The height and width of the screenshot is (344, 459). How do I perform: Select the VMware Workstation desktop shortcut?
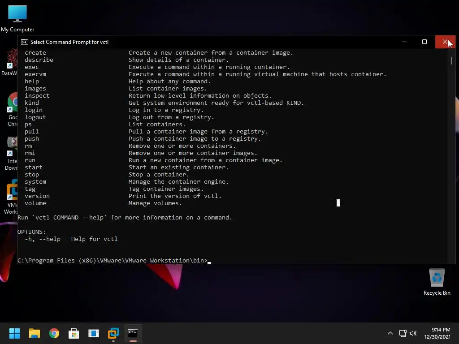tap(11, 197)
